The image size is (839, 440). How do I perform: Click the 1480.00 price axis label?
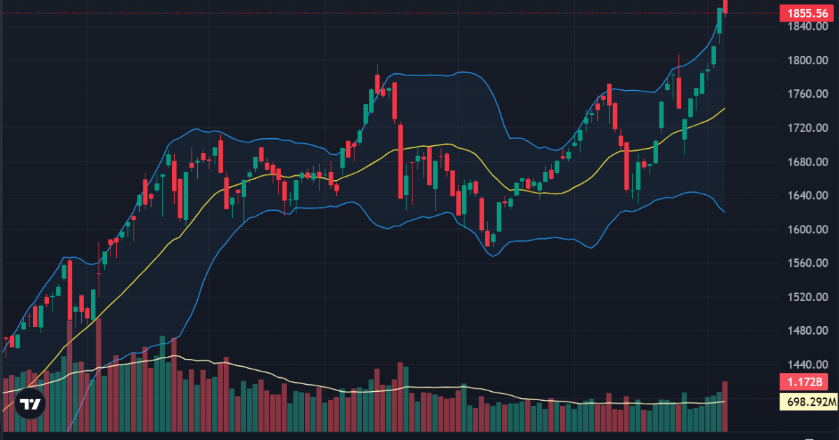[808, 331]
